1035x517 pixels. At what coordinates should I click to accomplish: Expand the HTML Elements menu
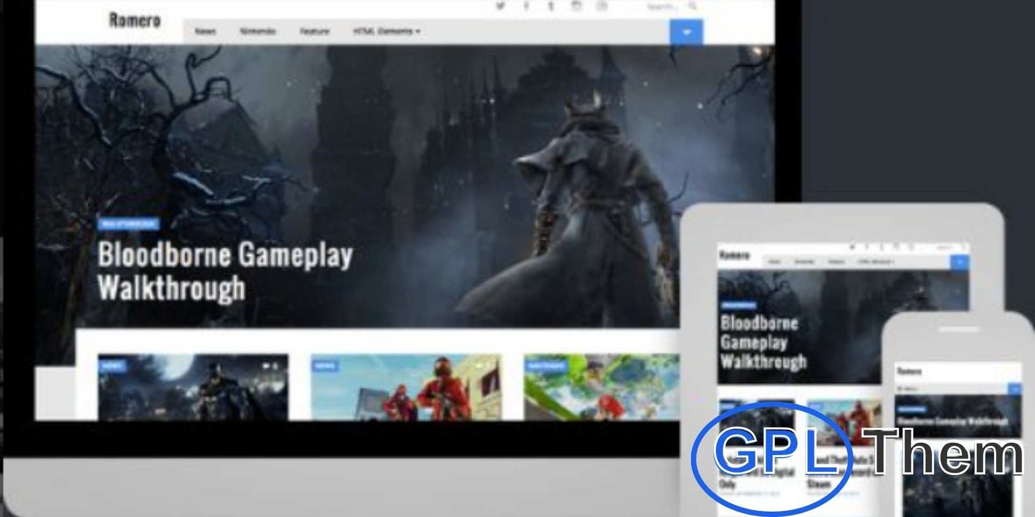pos(386,31)
